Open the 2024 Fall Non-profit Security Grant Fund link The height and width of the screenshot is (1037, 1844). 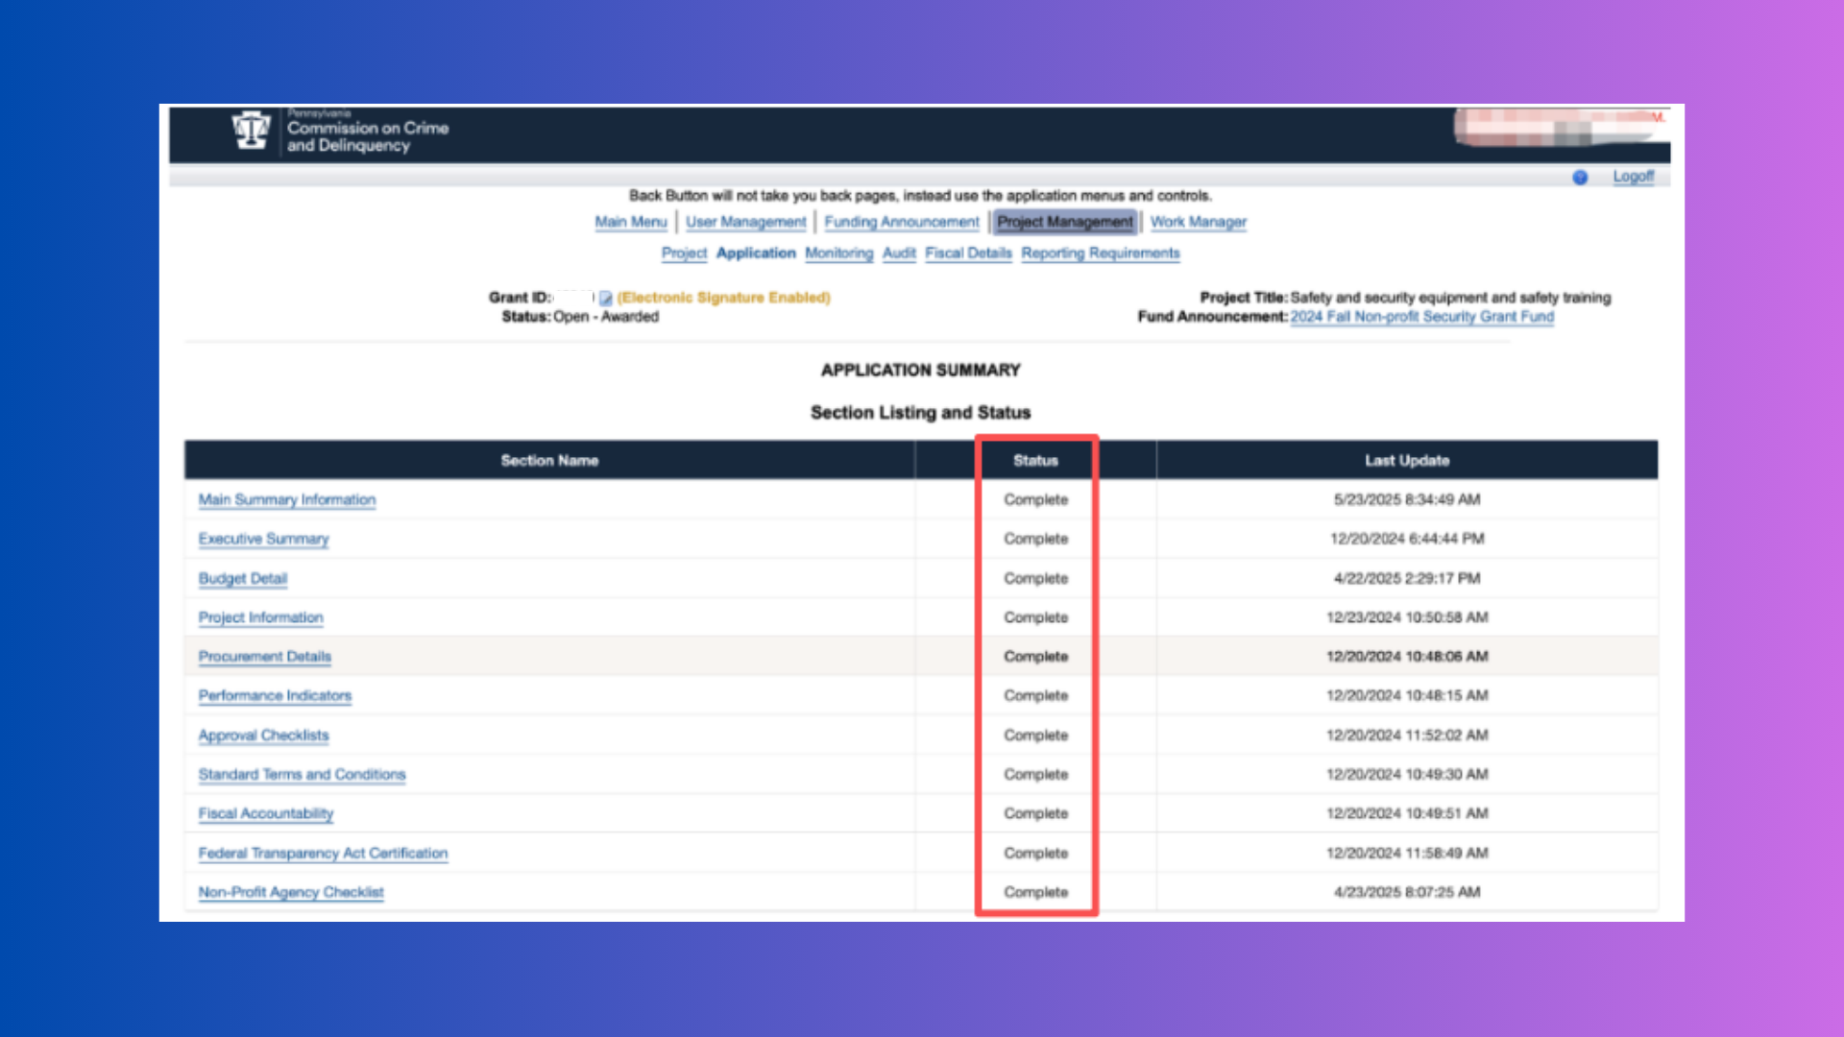click(x=1421, y=317)
